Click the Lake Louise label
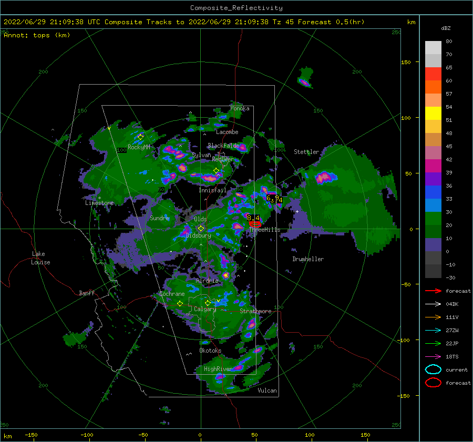 (x=40, y=258)
